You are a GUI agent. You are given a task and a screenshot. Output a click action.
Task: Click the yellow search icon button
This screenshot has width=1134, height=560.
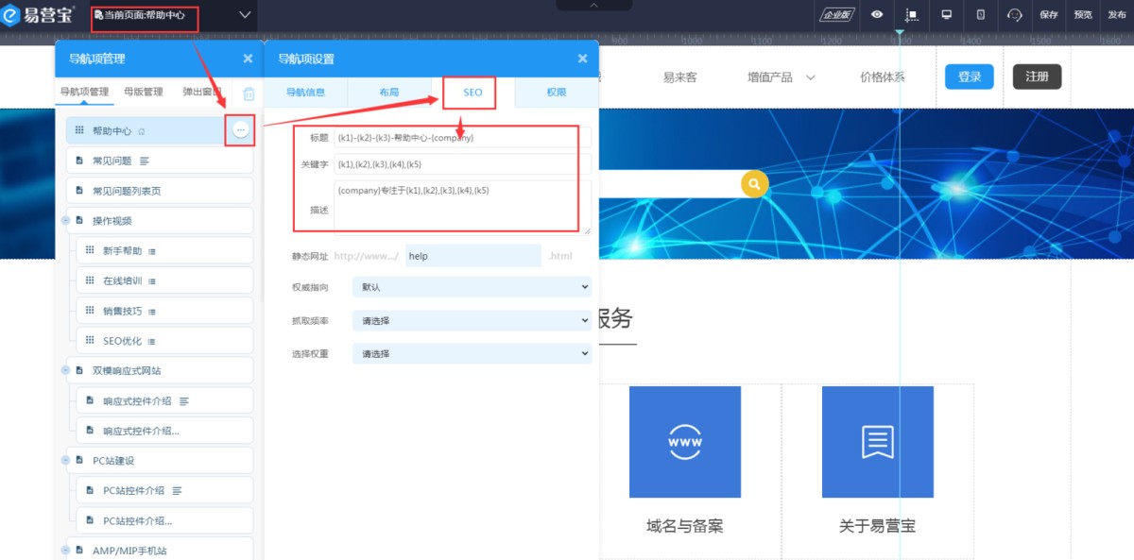(754, 184)
